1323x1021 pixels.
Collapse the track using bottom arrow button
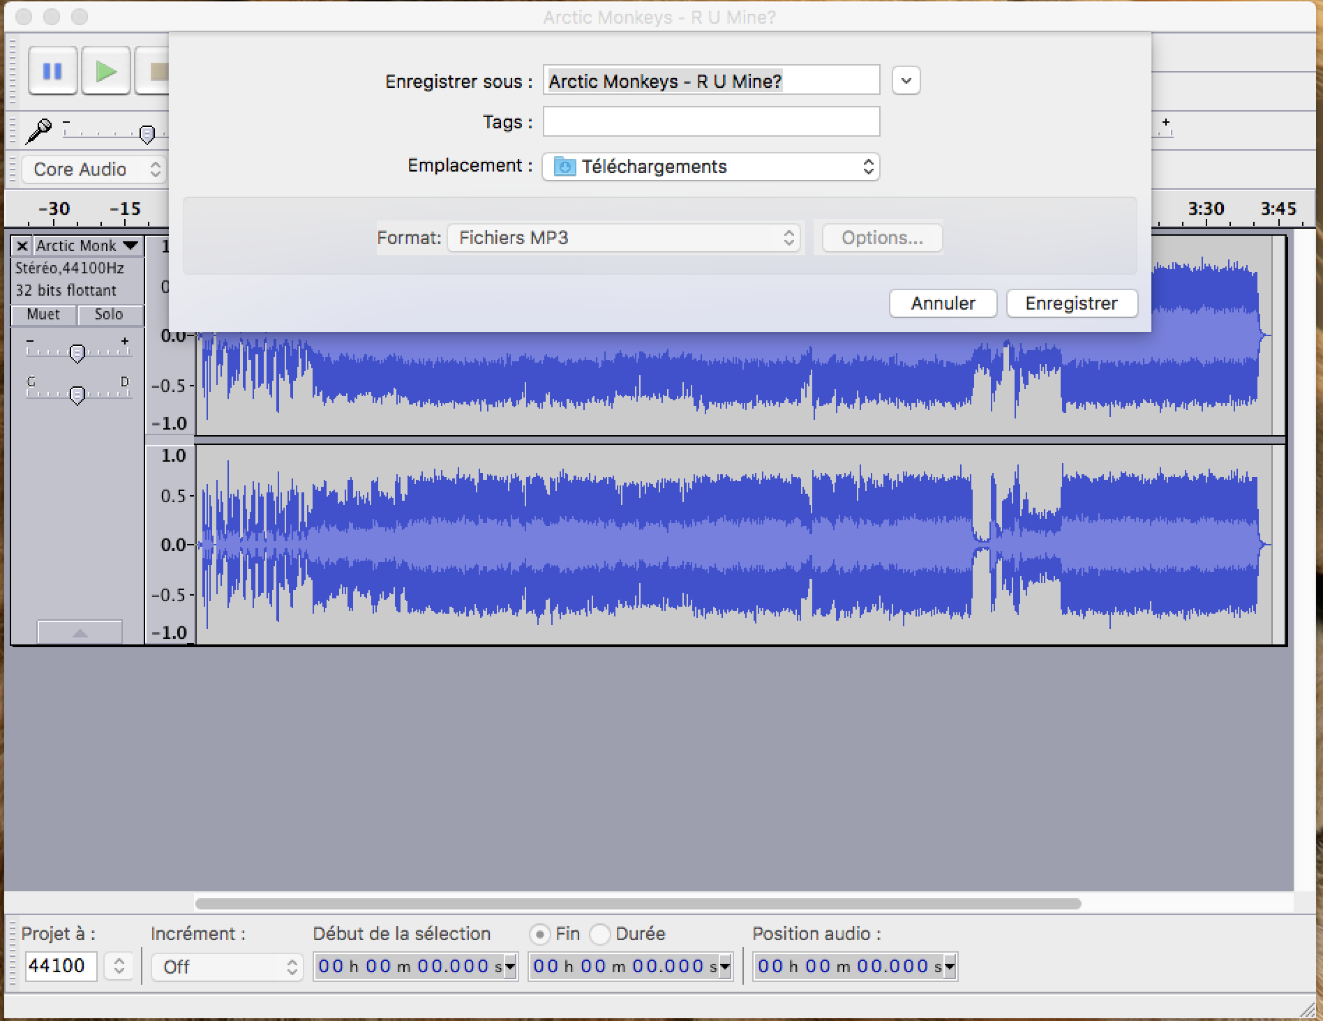point(80,633)
